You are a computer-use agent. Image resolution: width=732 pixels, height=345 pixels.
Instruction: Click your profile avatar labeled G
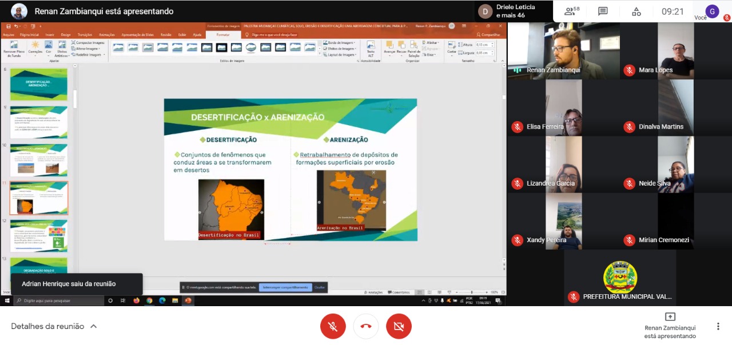click(712, 11)
